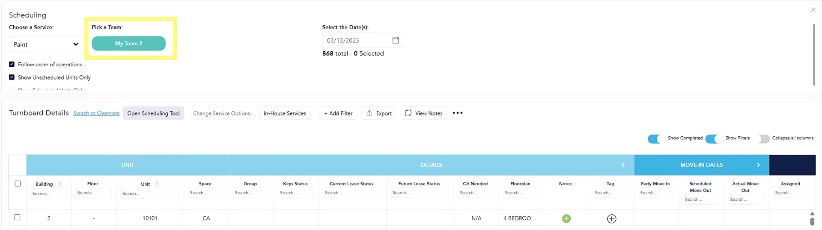This screenshot has width=822, height=230.
Task: Click the My Team 2 button
Action: click(x=128, y=44)
